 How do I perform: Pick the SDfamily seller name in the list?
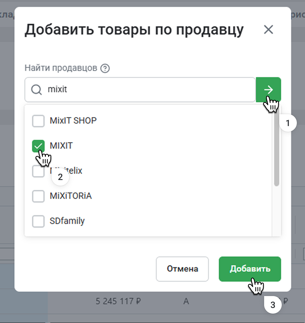pos(67,221)
